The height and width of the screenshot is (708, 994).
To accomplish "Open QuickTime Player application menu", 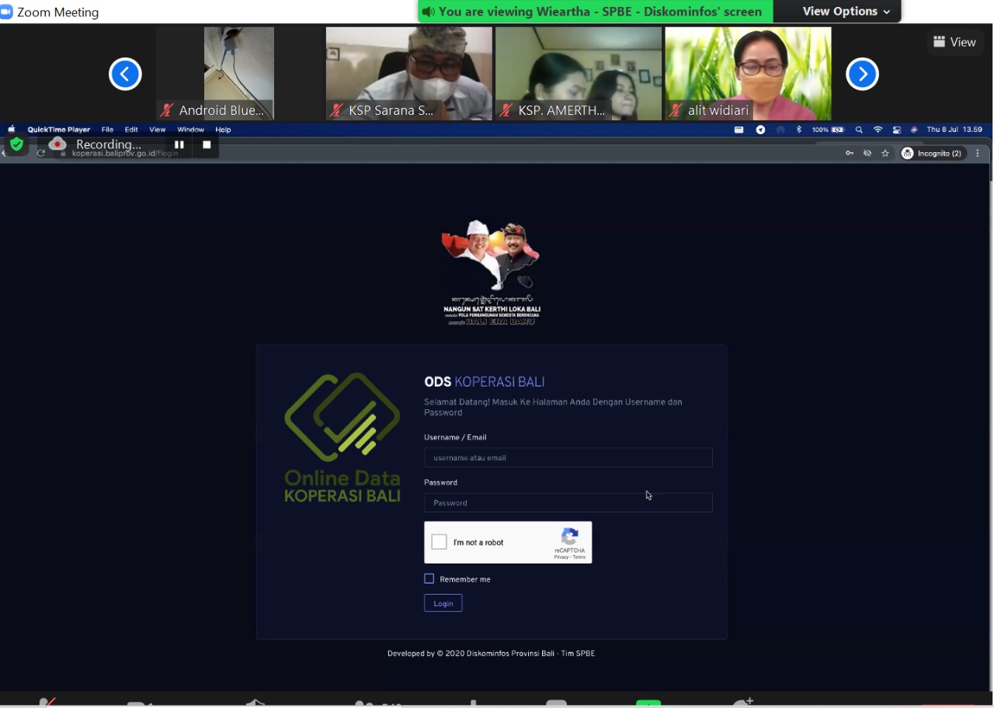I will pos(59,130).
